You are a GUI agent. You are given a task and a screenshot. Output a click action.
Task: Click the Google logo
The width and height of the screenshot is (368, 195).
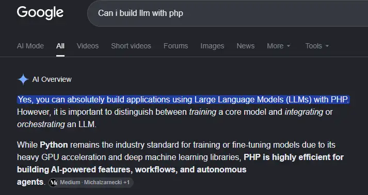(40, 13)
